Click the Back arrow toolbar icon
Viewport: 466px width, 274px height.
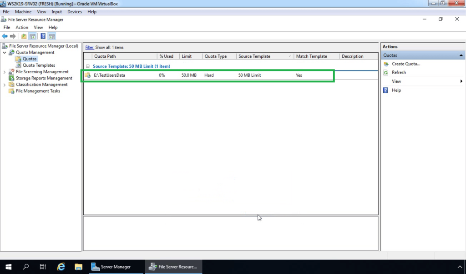point(5,36)
